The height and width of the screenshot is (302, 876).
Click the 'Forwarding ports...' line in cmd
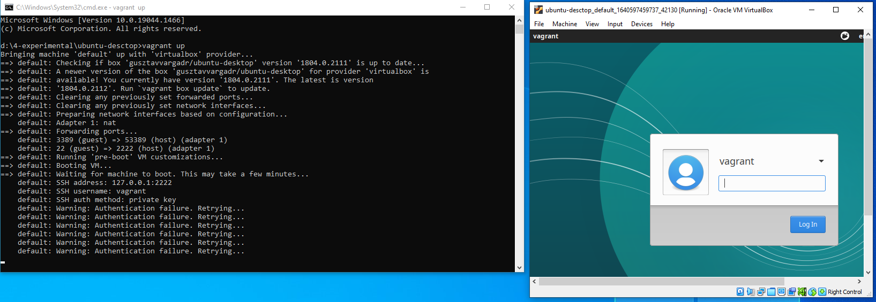click(69, 131)
